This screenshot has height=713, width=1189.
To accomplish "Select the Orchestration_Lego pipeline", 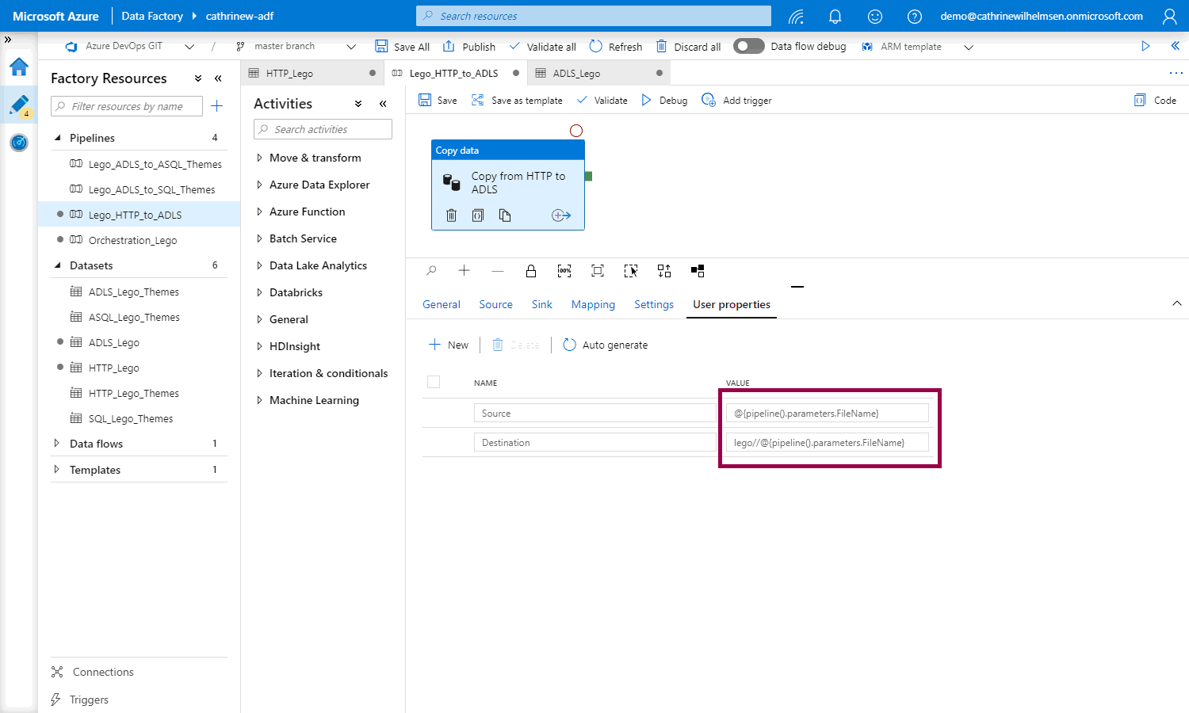I will pos(132,241).
